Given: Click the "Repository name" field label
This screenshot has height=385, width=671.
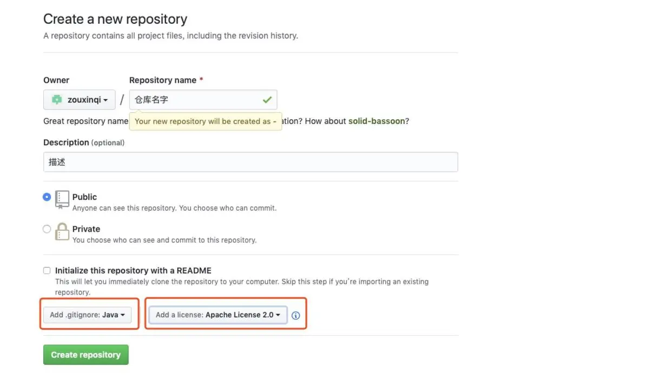Looking at the screenshot, I should coord(163,80).
